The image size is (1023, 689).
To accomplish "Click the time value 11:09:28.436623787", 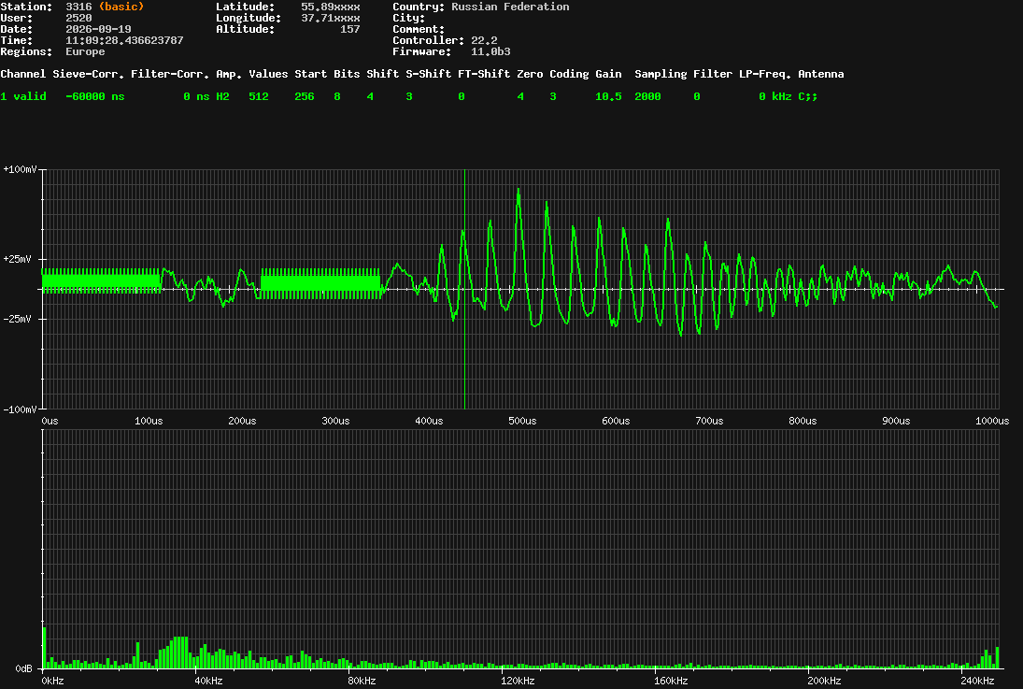I will (124, 40).
